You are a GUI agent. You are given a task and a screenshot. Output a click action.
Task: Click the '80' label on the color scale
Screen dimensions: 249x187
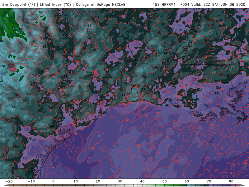click(x=231, y=181)
